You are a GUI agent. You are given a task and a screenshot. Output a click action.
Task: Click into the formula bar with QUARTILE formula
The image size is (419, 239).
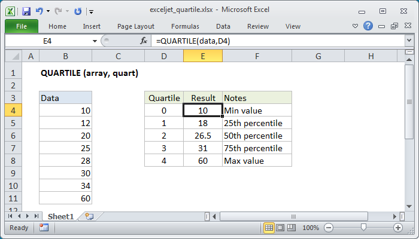[278, 41]
